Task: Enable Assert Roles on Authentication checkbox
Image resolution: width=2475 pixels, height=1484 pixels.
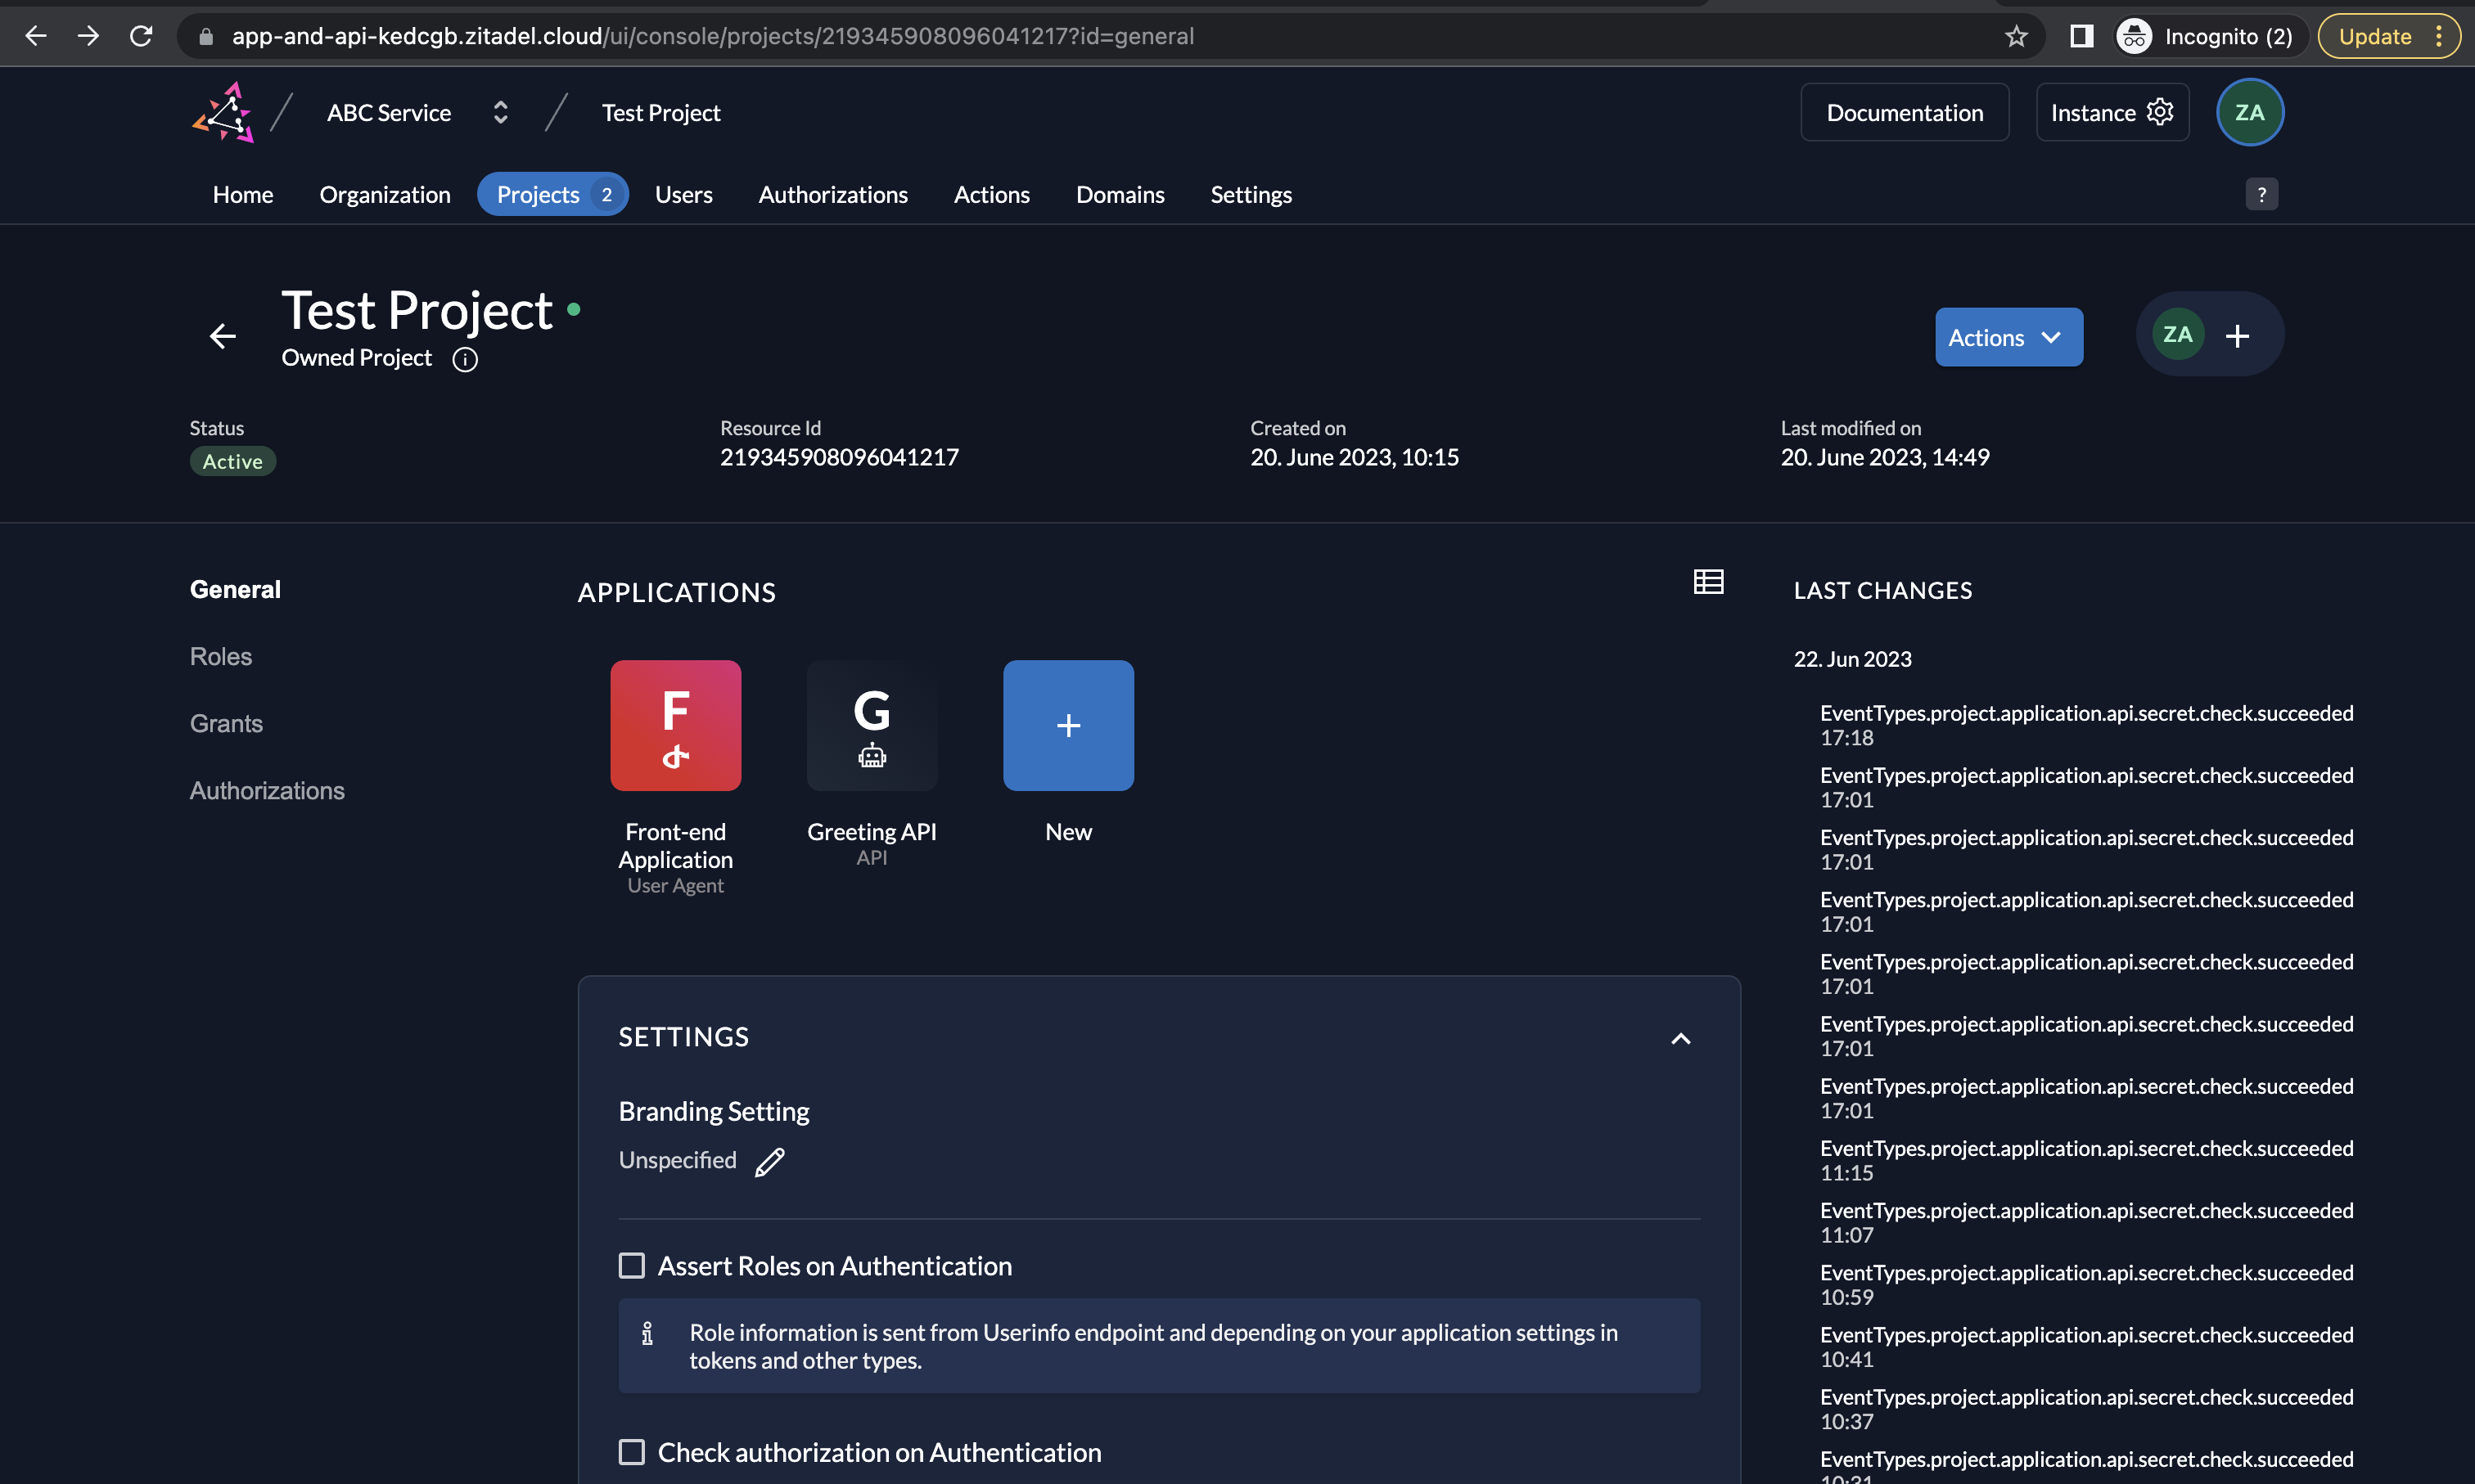Action: pos(631,1266)
